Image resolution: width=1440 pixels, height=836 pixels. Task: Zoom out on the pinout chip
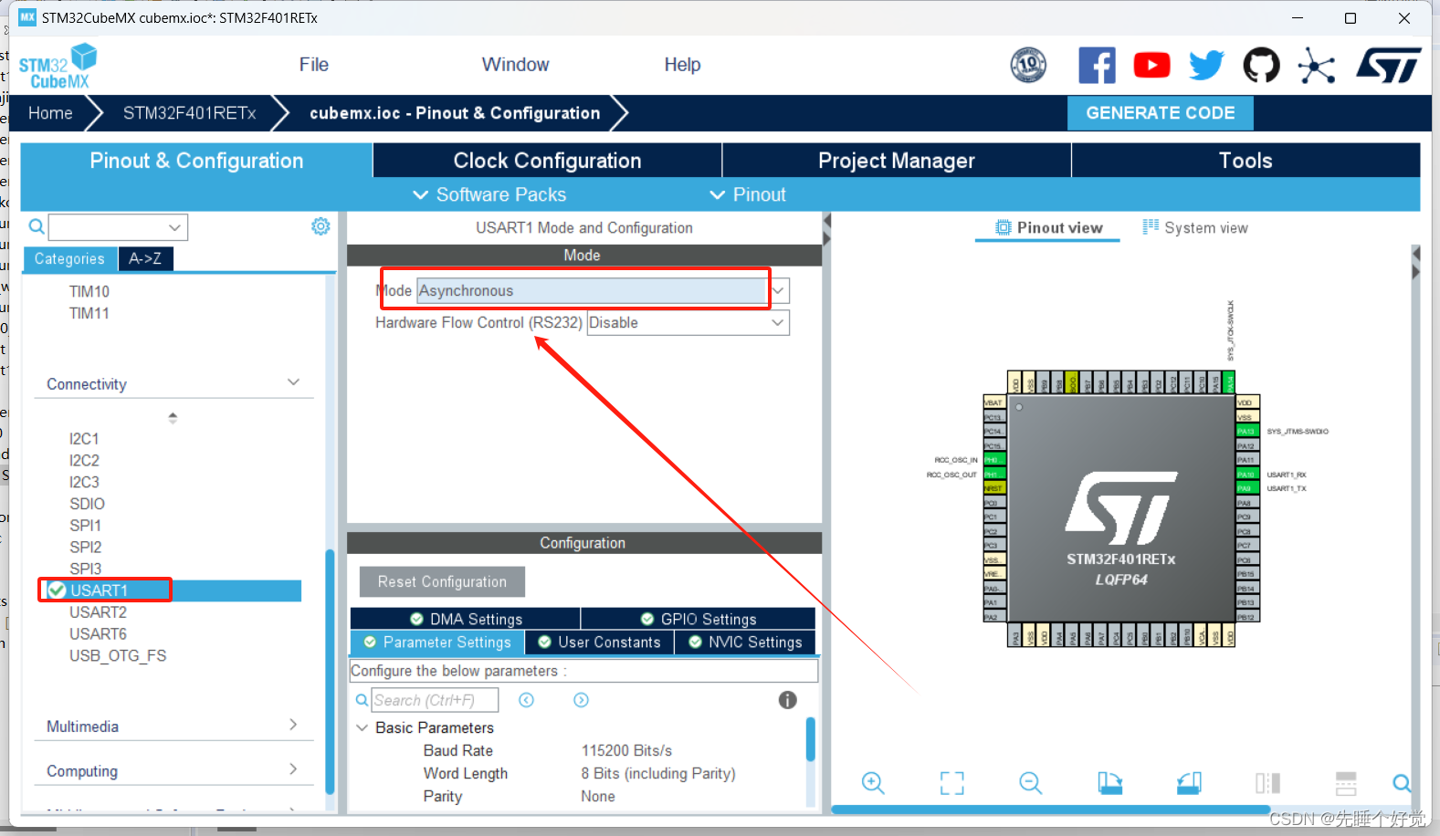point(1031,783)
